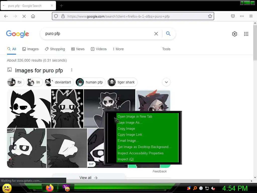
Task: Click the smiley Start button in taskbar
Action: (7, 188)
